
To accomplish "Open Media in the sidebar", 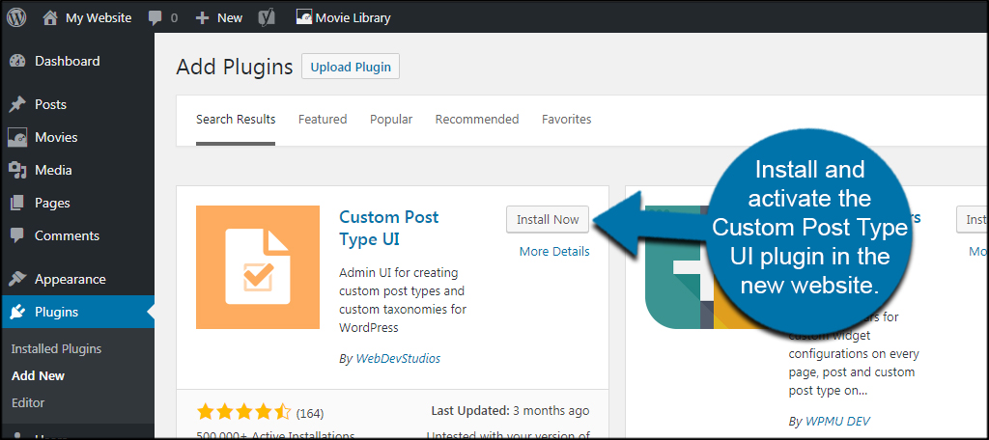I will (53, 170).
